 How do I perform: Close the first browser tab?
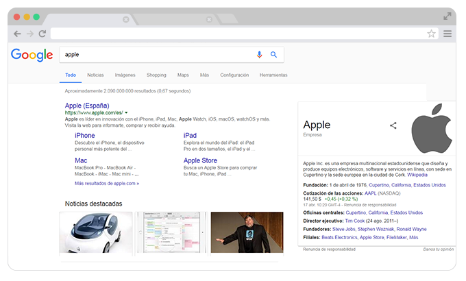126,19
